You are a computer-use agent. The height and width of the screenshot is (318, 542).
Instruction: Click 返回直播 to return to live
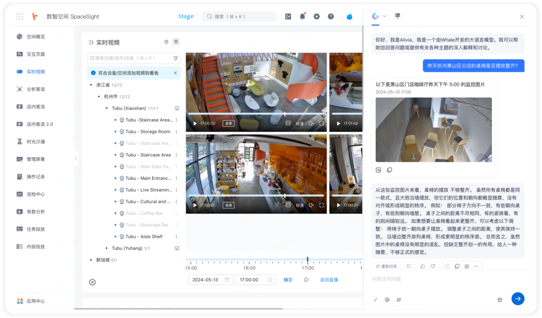[329, 280]
